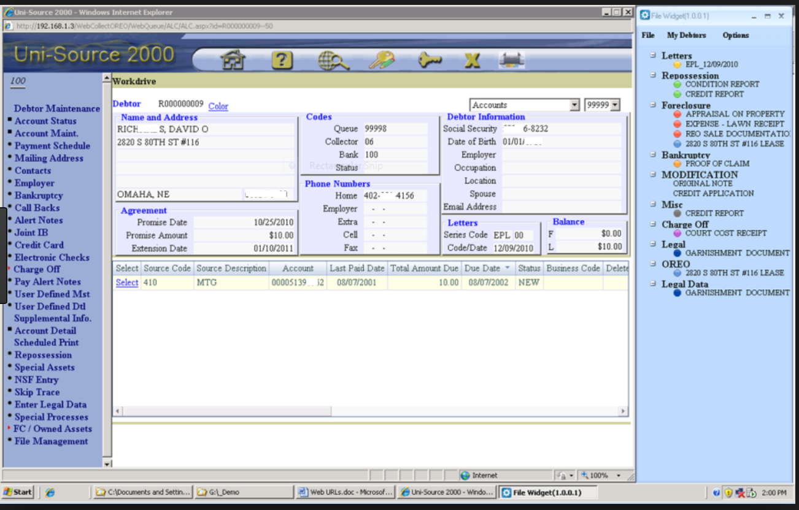Open the File menu in File Widget
The height and width of the screenshot is (510, 799).
coord(647,36)
